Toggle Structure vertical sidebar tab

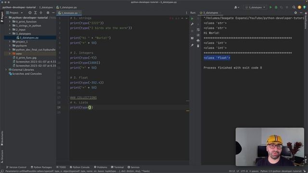(x=2, y=157)
